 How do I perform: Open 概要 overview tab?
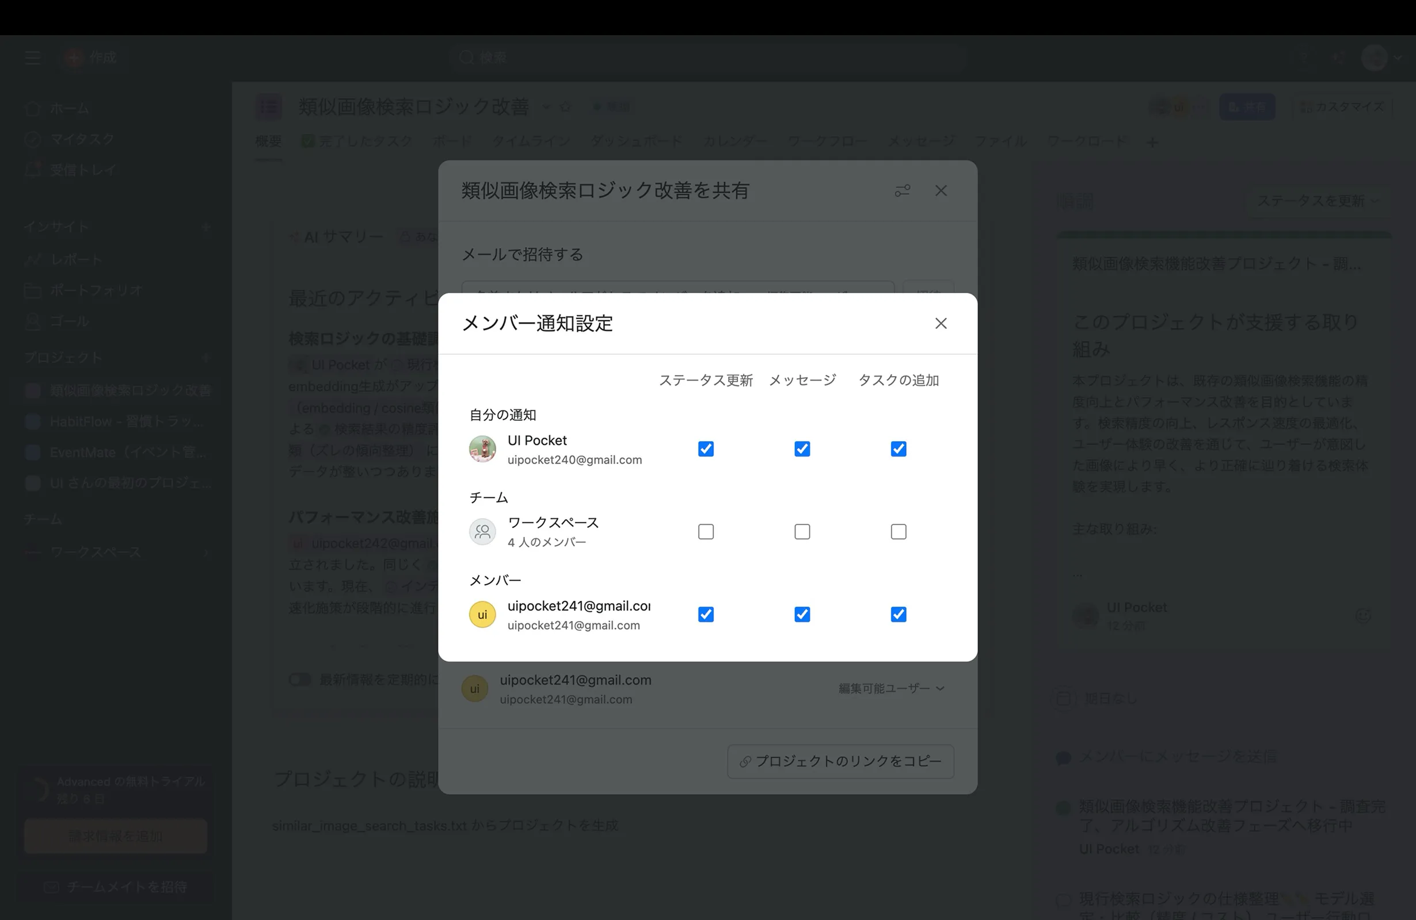[x=268, y=141]
